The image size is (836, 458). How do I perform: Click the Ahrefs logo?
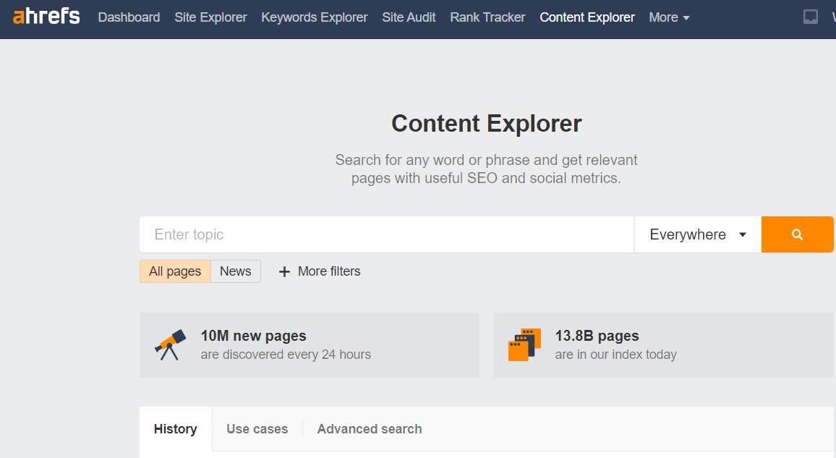pos(46,16)
